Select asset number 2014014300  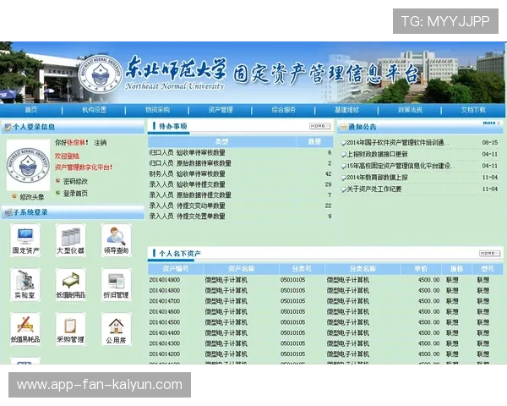pos(165,343)
